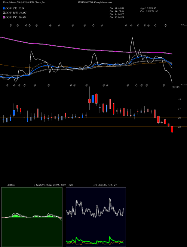Click the Avg V: 0.023 M value
The height and width of the screenshot is (247, 187).
[x=148, y=8]
